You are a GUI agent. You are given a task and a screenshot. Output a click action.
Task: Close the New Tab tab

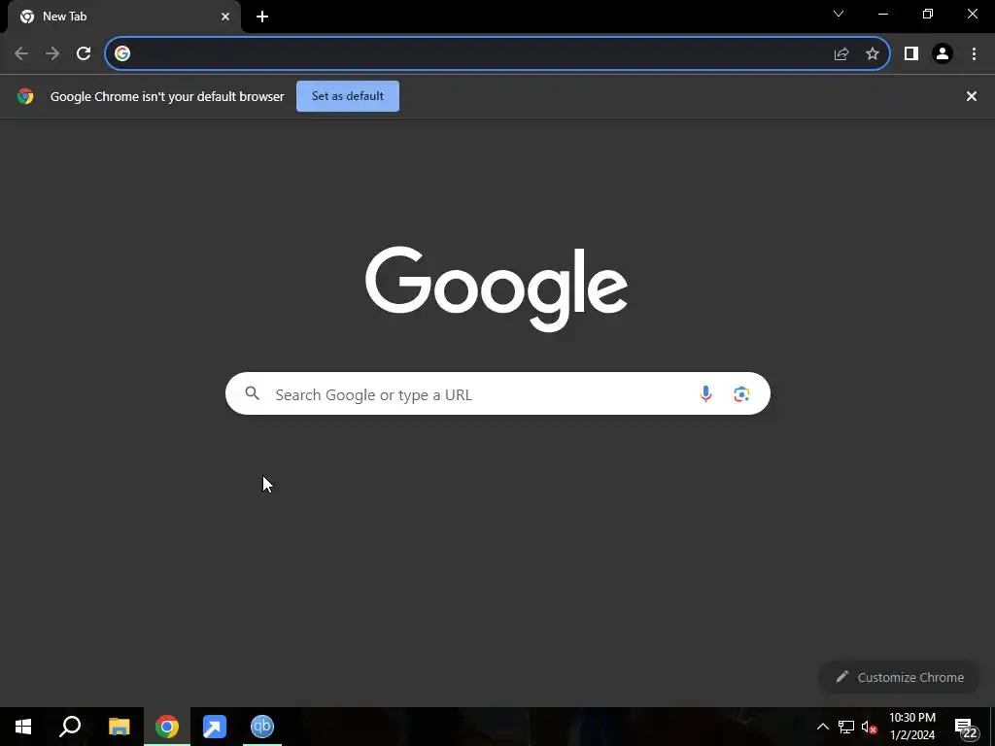[225, 17]
